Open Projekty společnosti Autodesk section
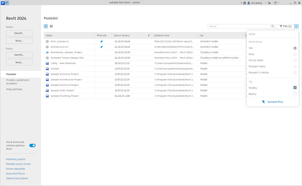 coord(18,82)
